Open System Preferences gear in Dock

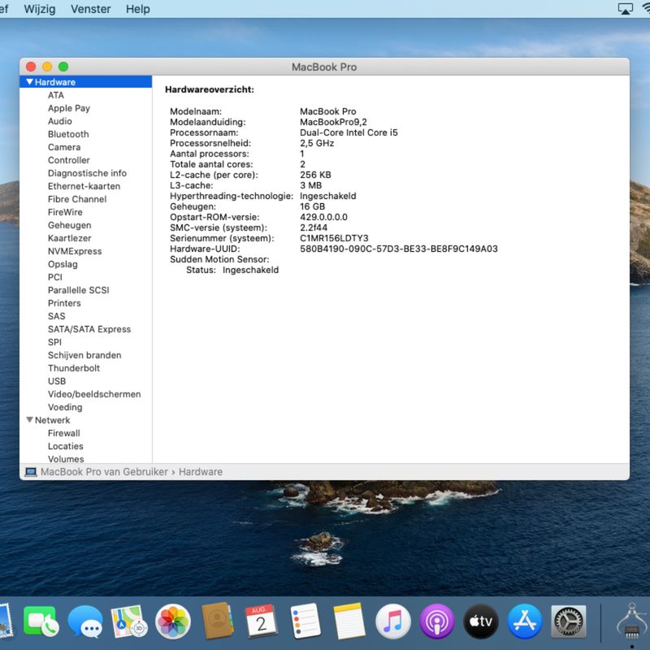click(569, 621)
